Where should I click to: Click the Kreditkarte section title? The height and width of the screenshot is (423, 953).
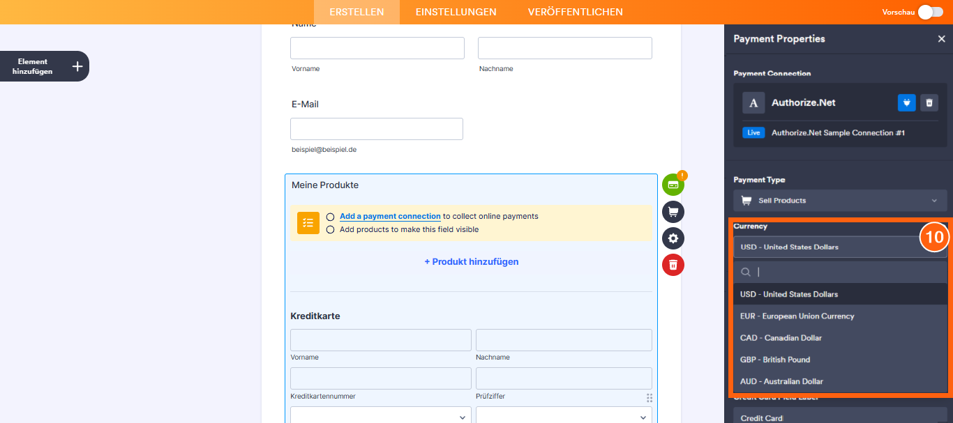315,316
